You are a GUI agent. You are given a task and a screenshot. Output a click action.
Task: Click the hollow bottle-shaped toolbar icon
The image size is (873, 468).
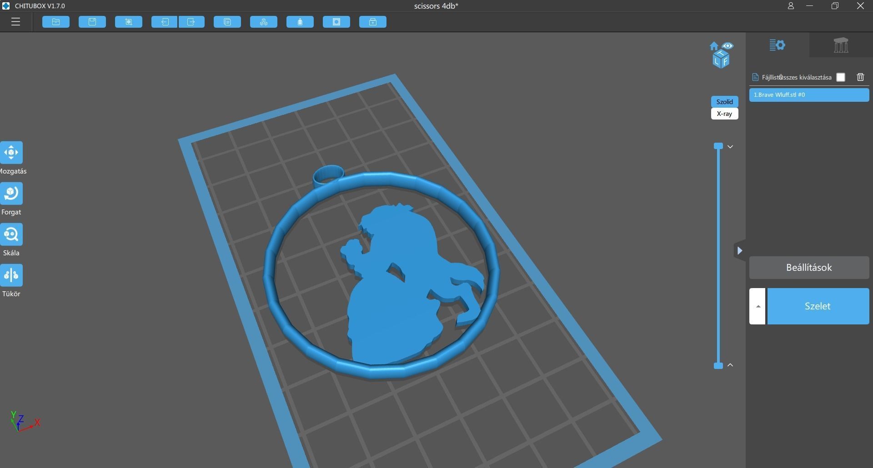tap(300, 22)
